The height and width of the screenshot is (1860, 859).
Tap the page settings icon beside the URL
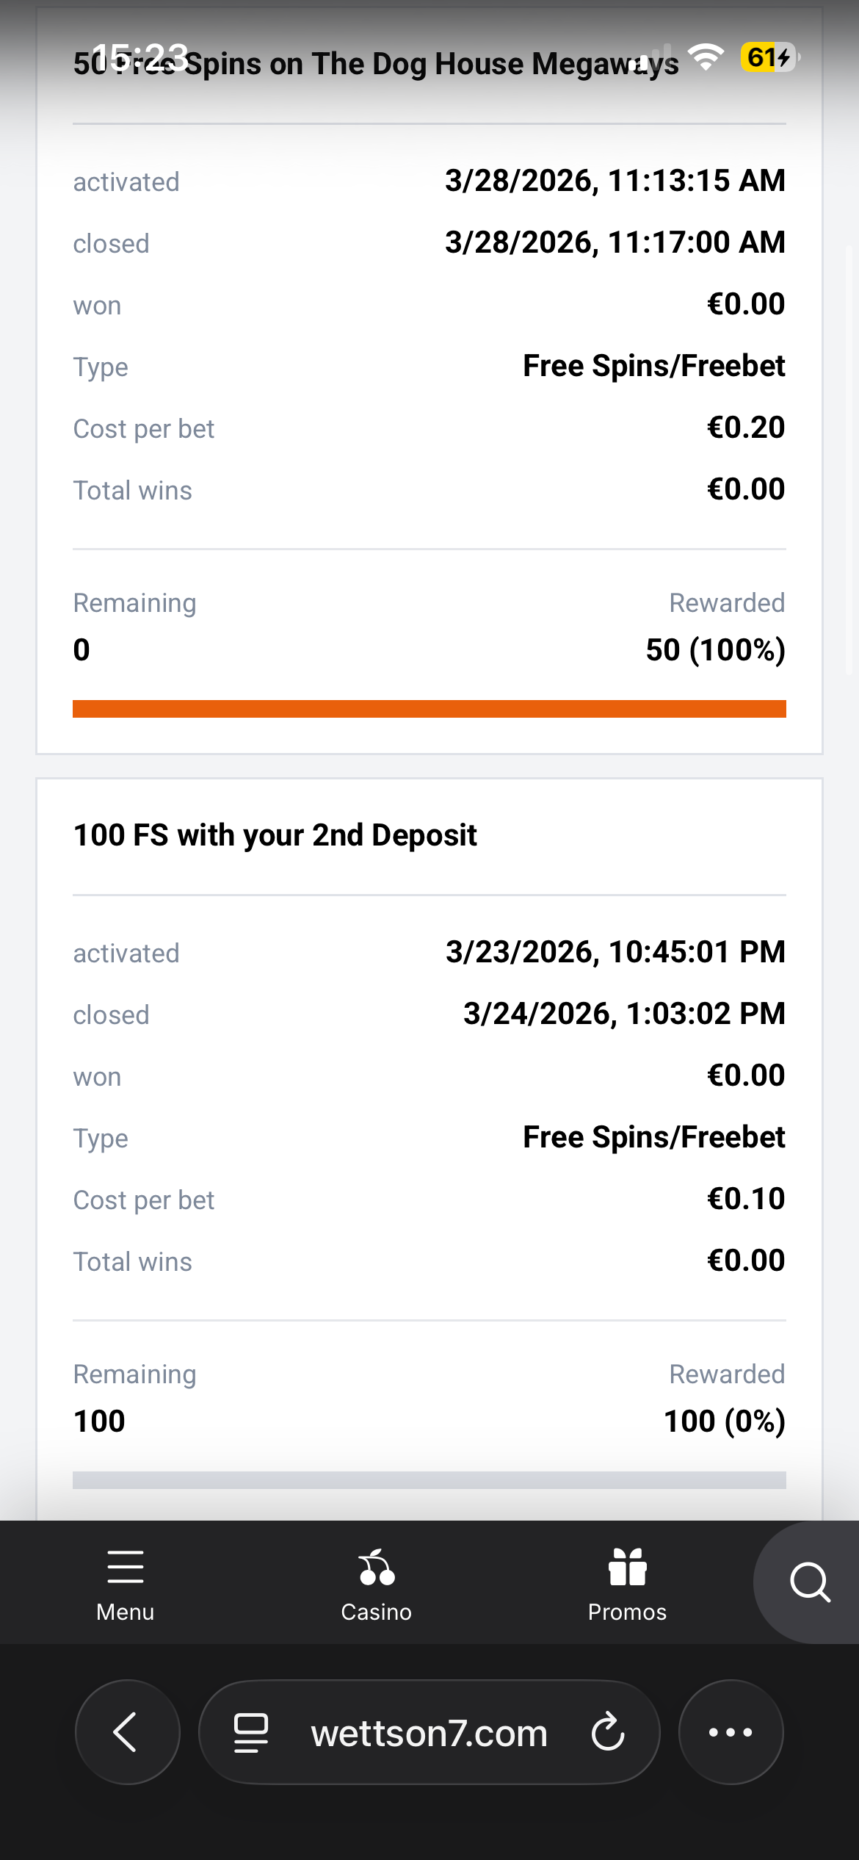click(251, 1732)
